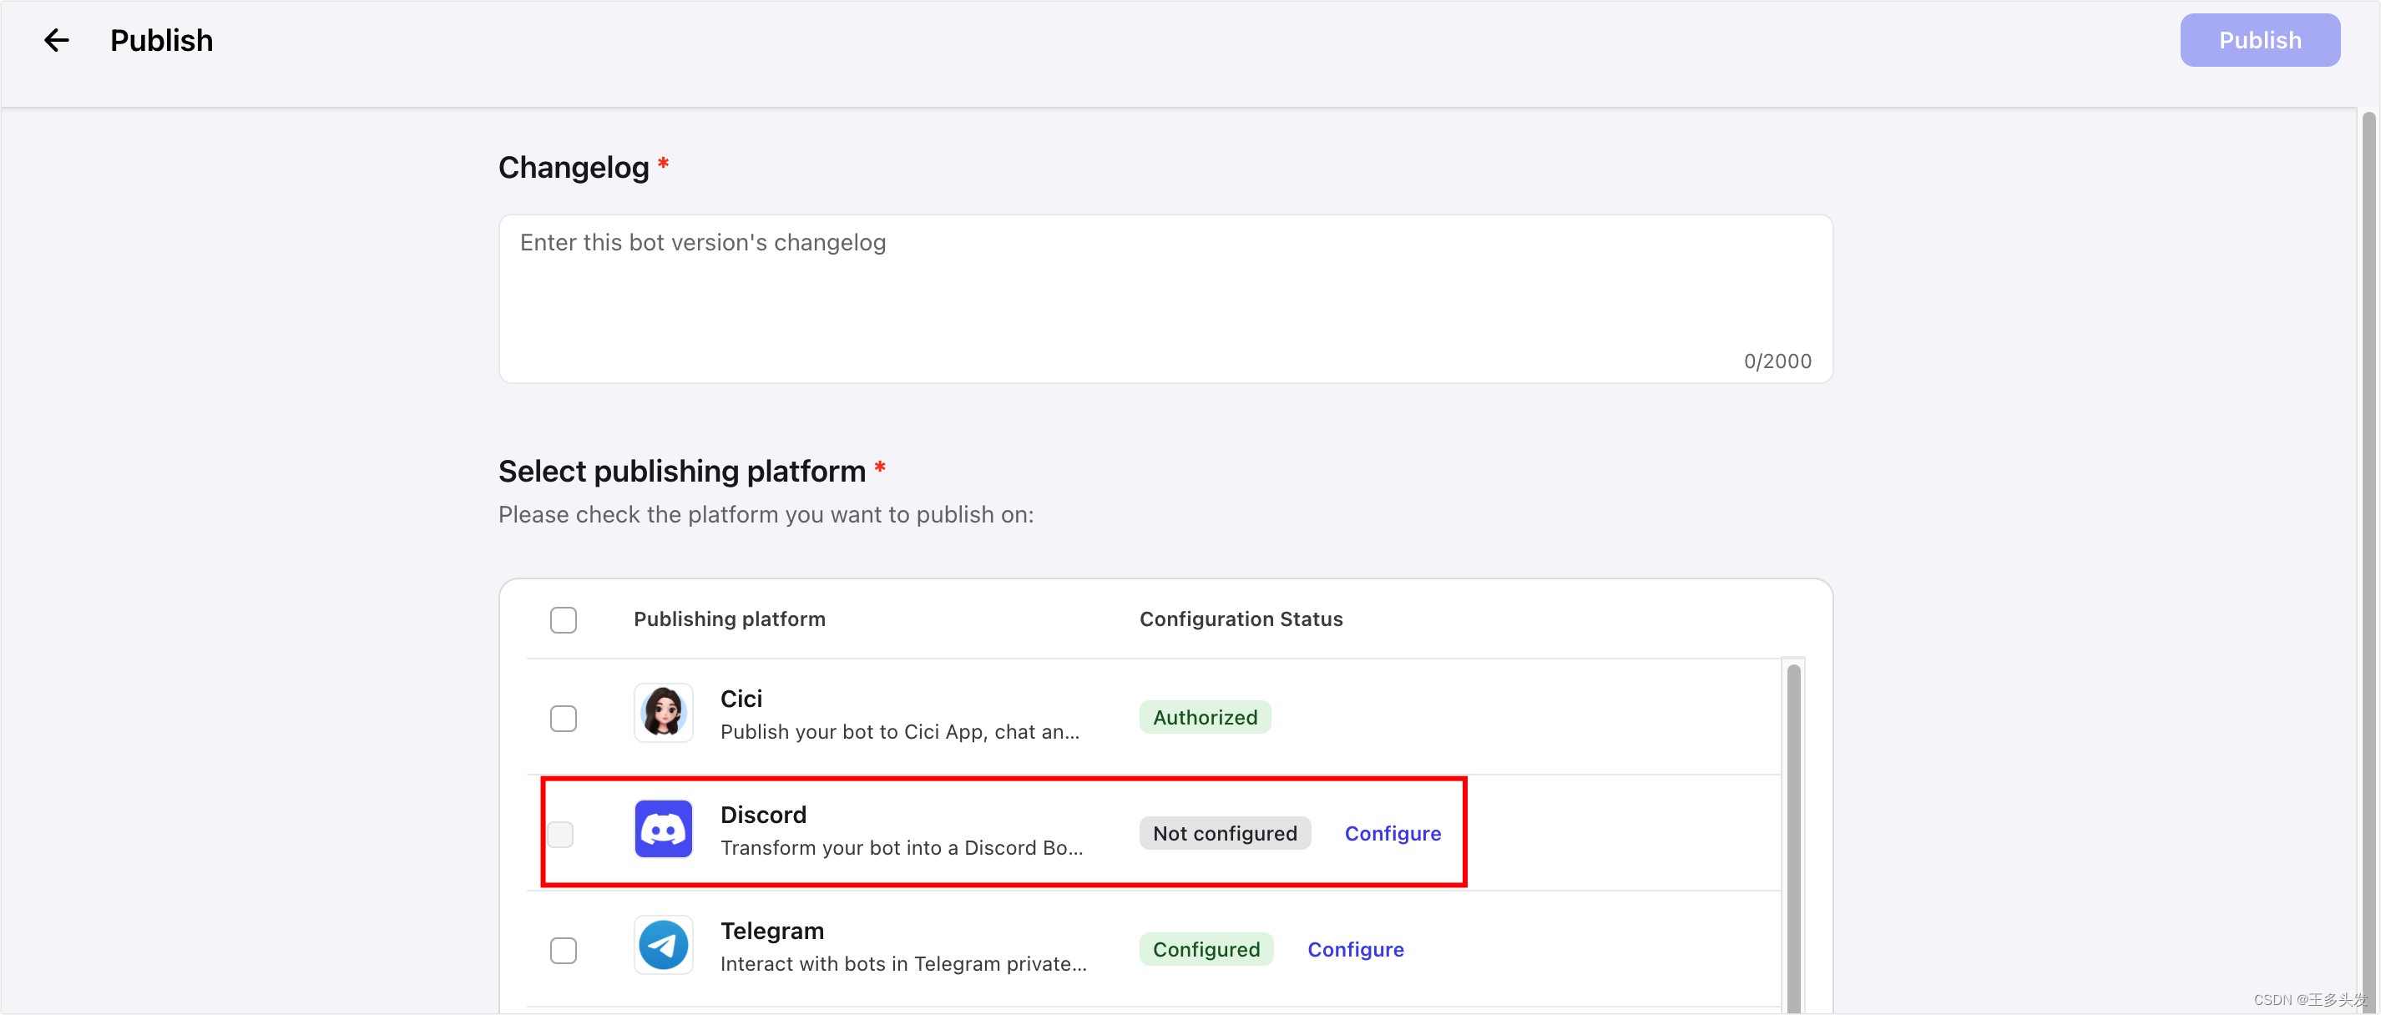Viewport: 2381px width, 1015px height.
Task: Click the Publishing platform column header
Action: pos(728,619)
